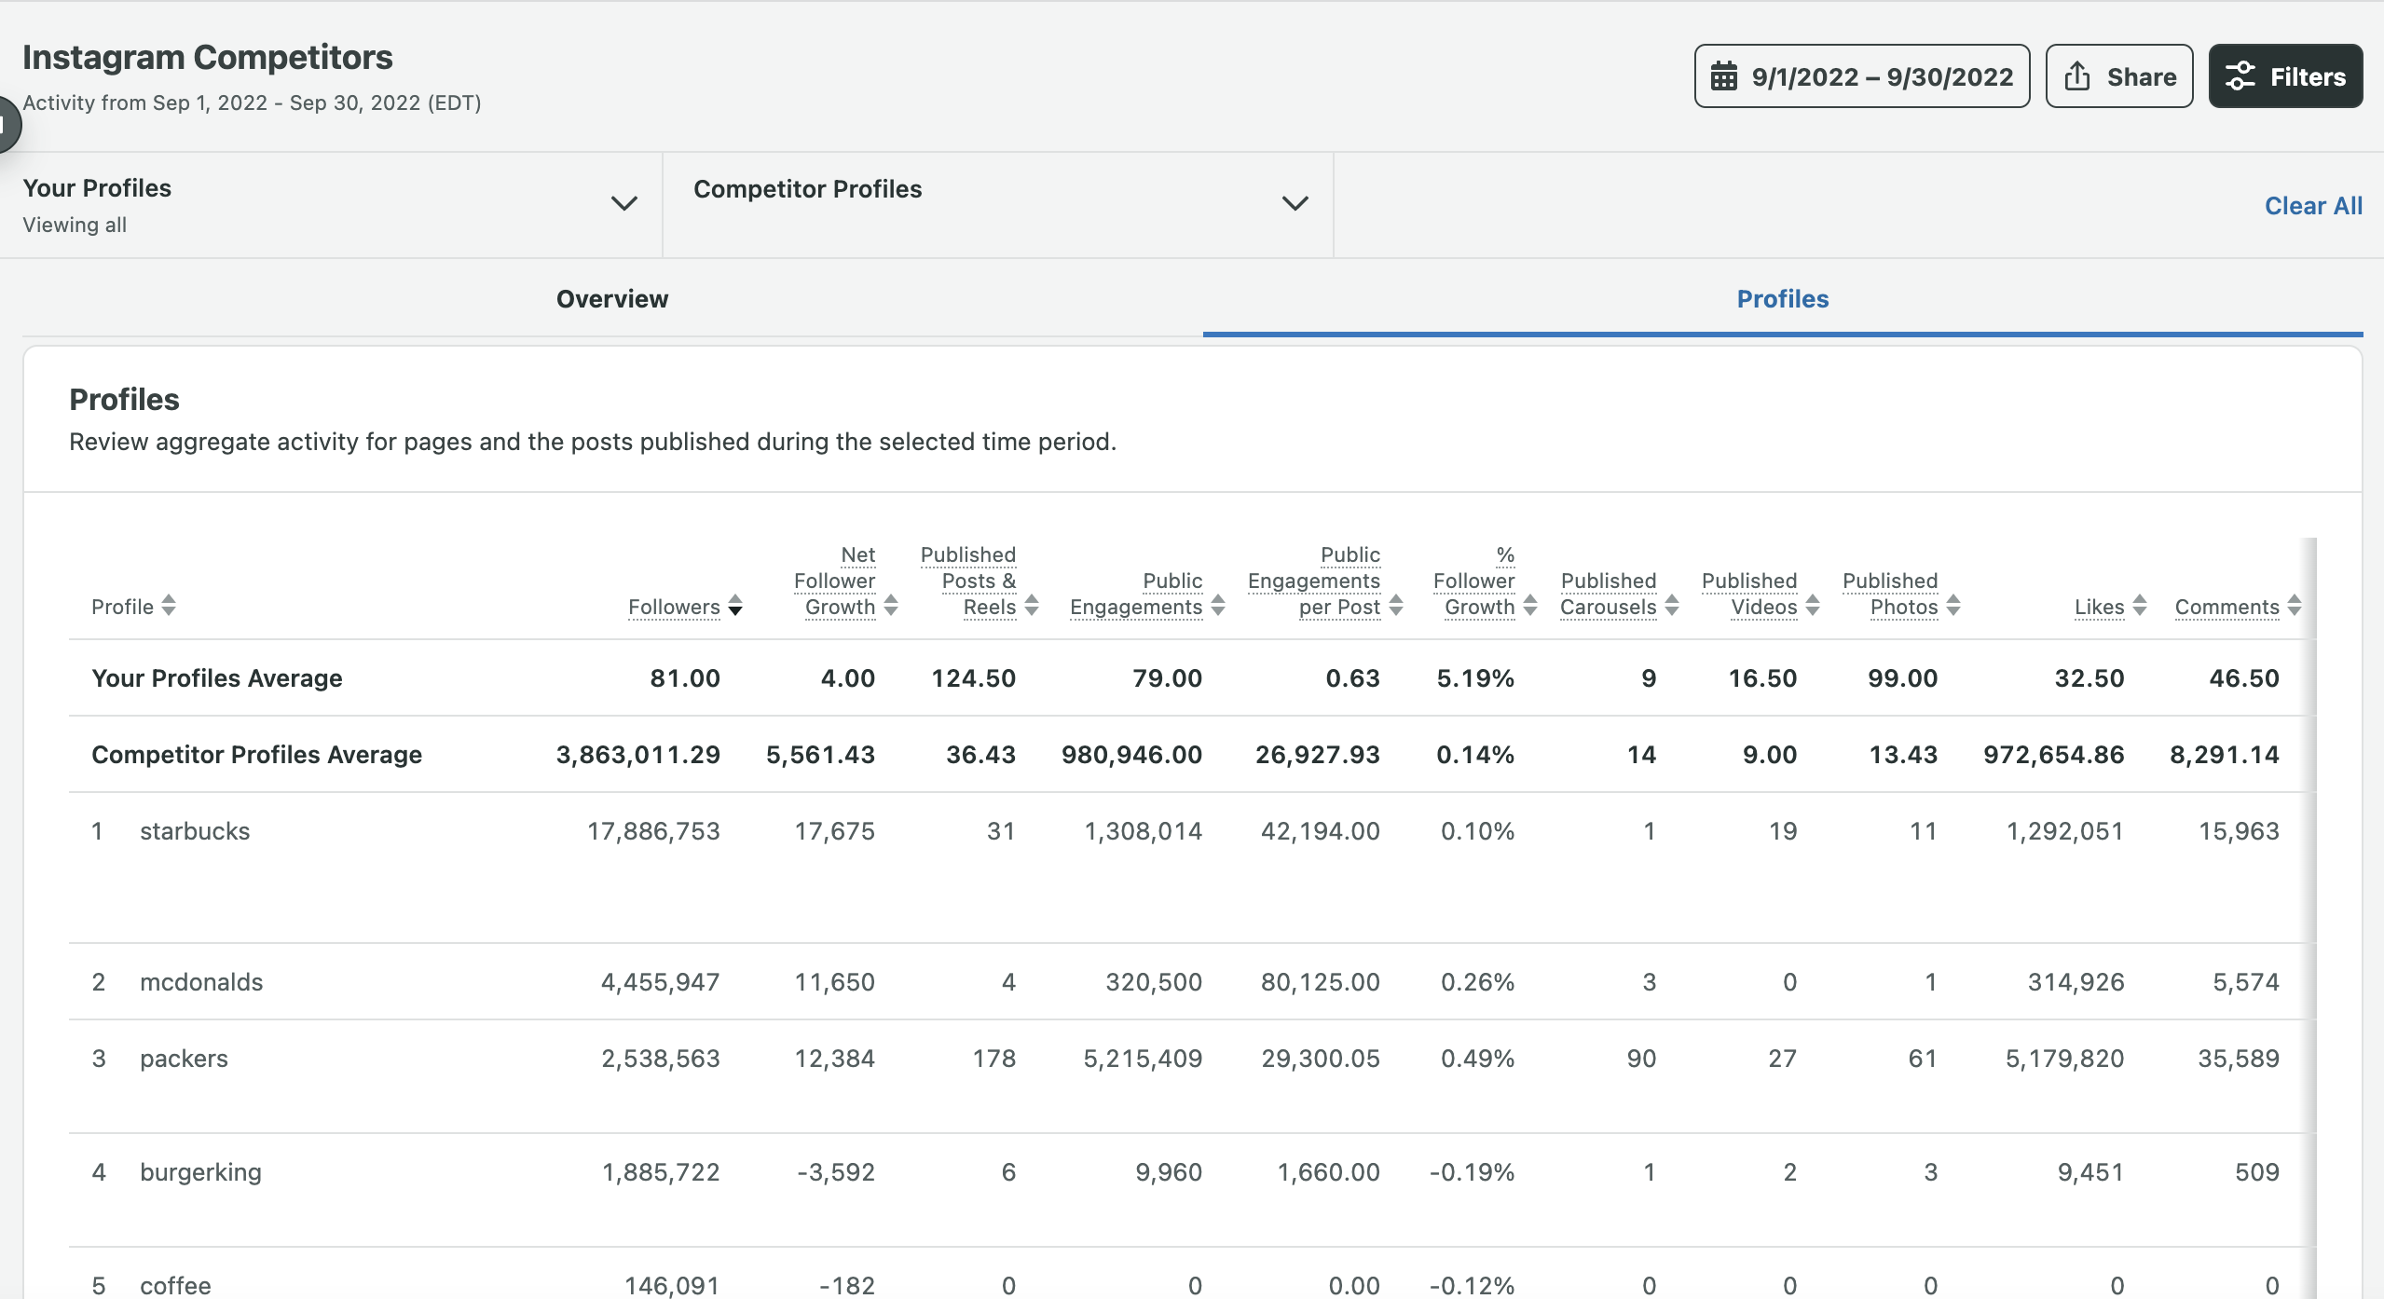
Task: Sort by Published Videos arrows
Action: tap(1813, 607)
